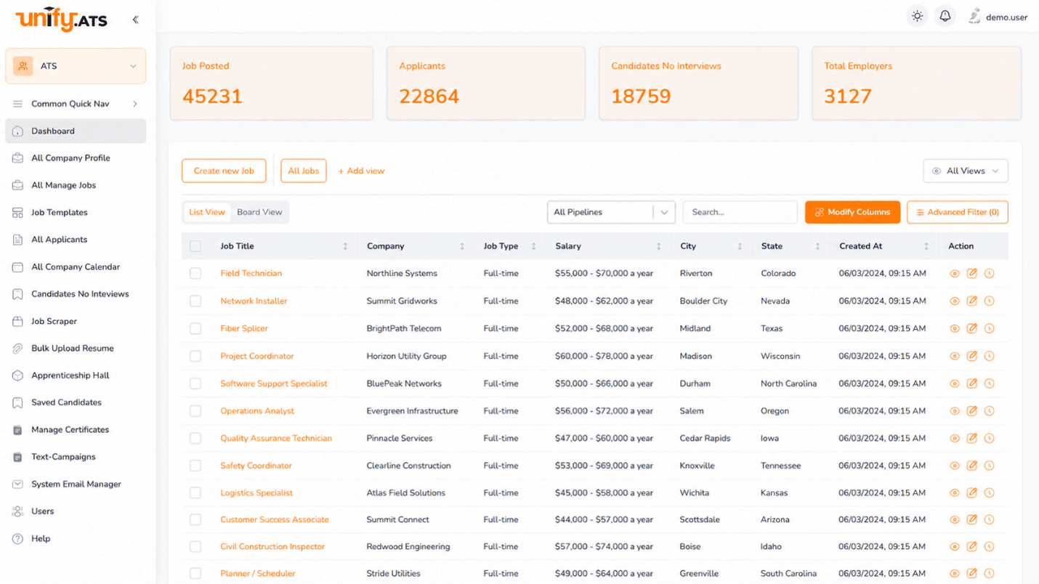Sort by Job Type column arrows
1039x584 pixels.
click(x=533, y=247)
